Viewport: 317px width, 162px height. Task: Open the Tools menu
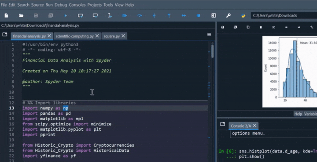pos(108,5)
